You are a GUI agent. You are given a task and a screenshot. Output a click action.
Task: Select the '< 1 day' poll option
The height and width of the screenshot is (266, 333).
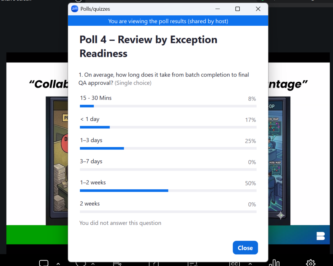tap(168, 122)
